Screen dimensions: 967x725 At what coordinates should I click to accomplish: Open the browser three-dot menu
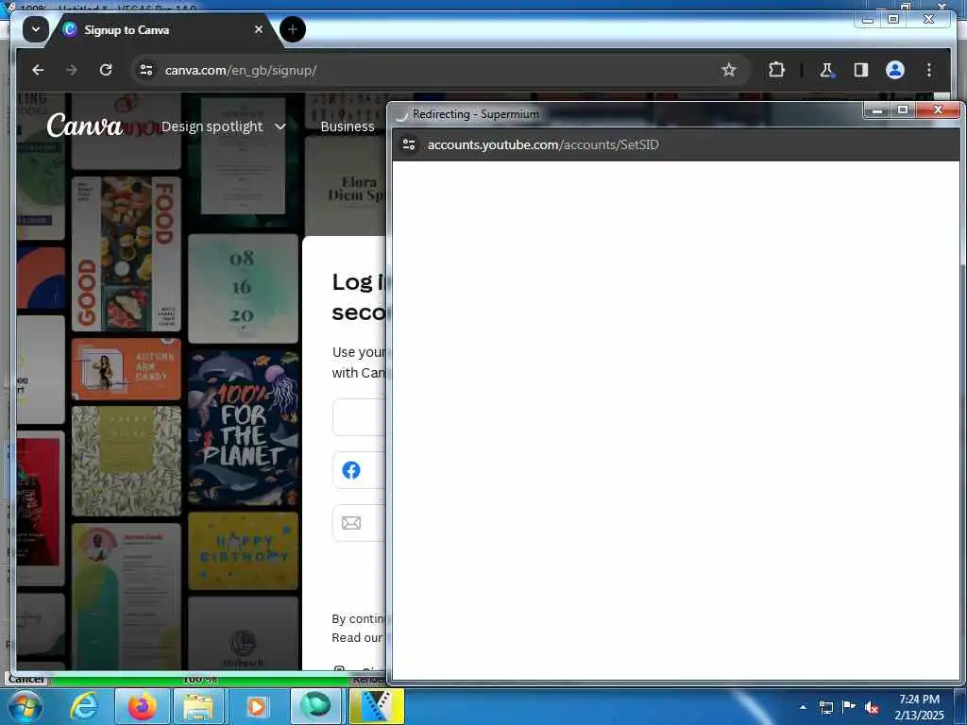929,70
